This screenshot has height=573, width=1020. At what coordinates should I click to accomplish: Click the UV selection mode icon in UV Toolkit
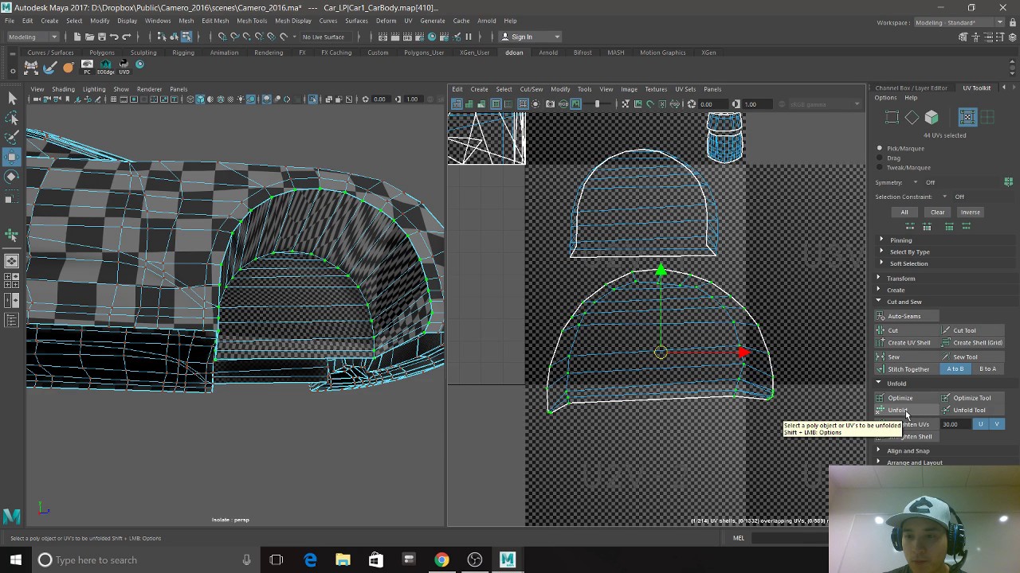(x=967, y=118)
